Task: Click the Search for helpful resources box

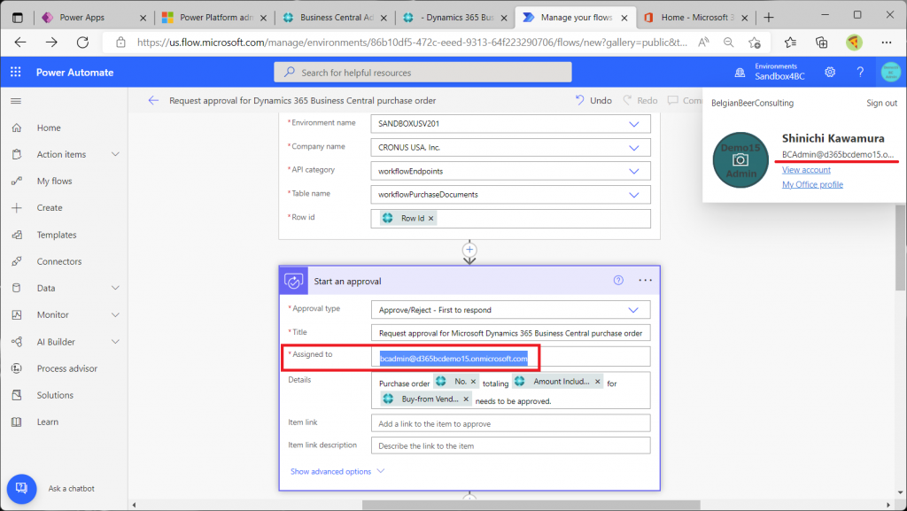Action: pos(422,73)
